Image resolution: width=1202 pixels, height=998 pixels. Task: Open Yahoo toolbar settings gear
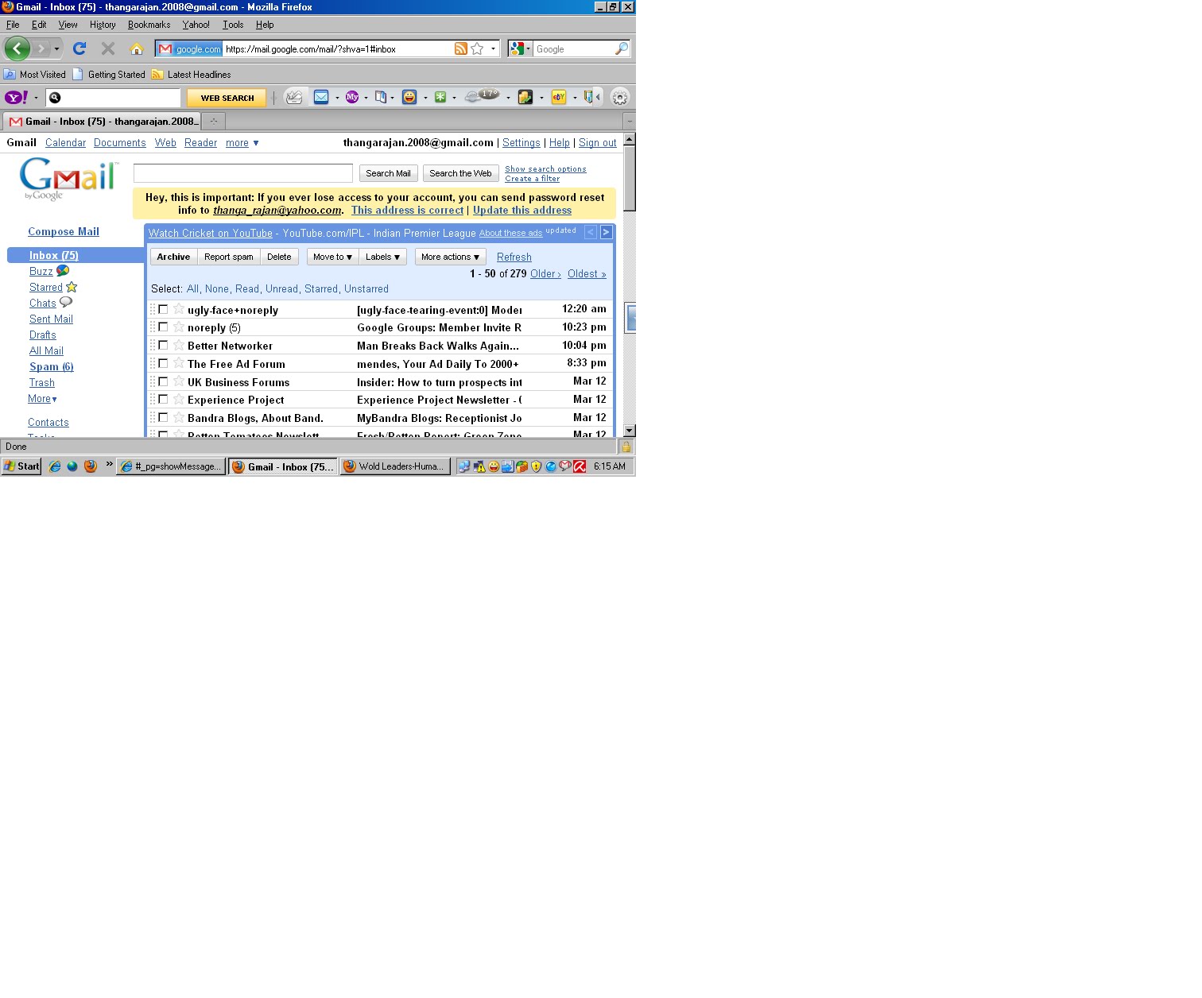coord(620,97)
